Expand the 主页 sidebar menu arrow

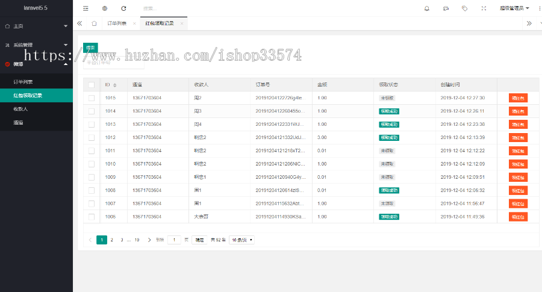point(66,26)
